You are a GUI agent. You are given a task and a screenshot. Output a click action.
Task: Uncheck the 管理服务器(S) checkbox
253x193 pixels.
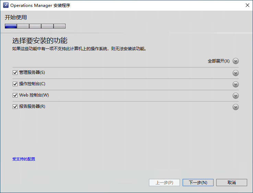click(x=15, y=72)
